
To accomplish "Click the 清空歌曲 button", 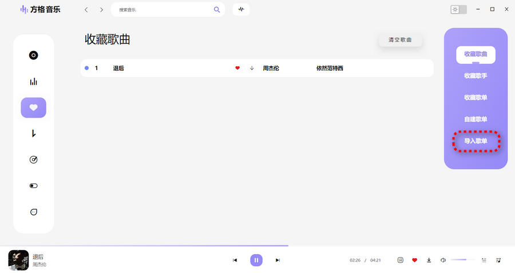I will (400, 40).
